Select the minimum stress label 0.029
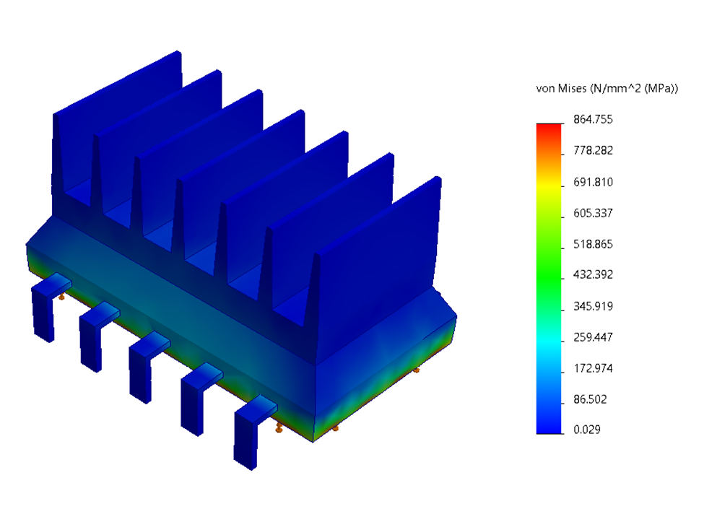 (x=583, y=430)
